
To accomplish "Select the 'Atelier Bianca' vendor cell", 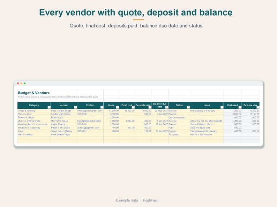I will pos(64,124).
